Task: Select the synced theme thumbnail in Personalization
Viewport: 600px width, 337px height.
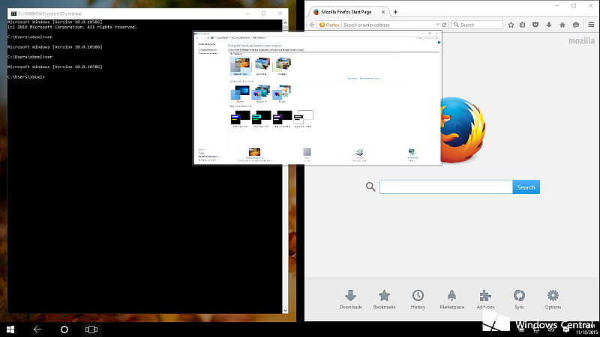Action: point(241,66)
